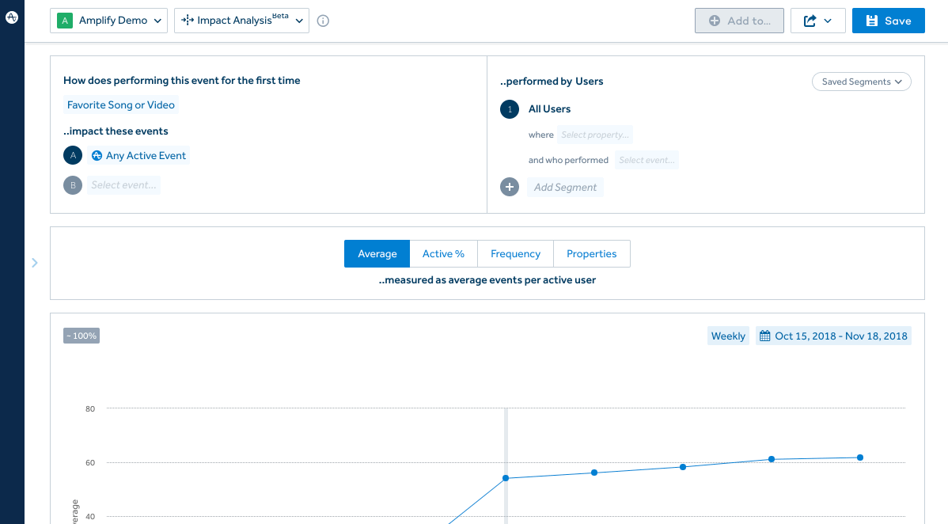Switch to the Active % tab
Viewport: 948px width, 524px height.
443,254
